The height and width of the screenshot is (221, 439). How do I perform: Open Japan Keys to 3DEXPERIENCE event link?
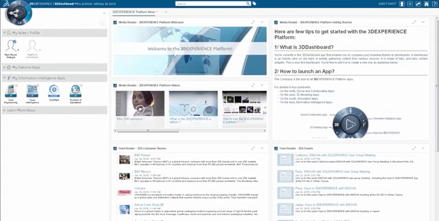tap(326, 205)
